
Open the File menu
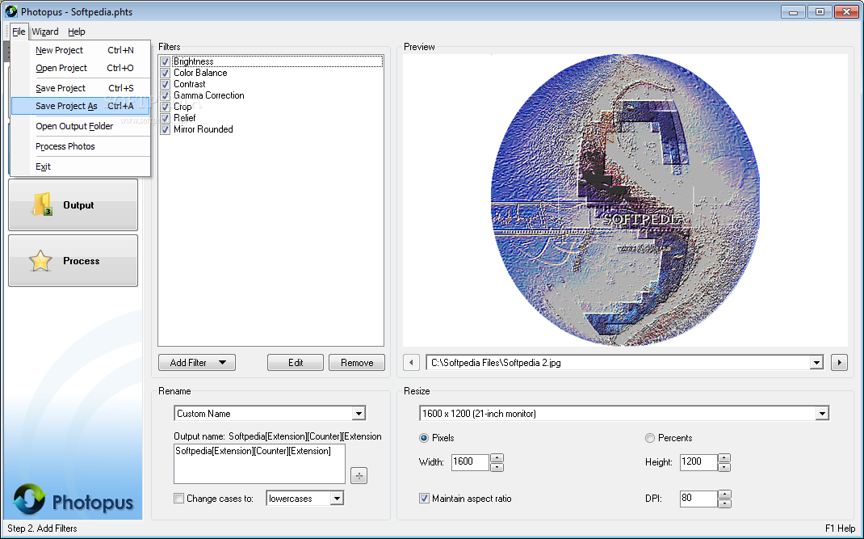(x=19, y=32)
